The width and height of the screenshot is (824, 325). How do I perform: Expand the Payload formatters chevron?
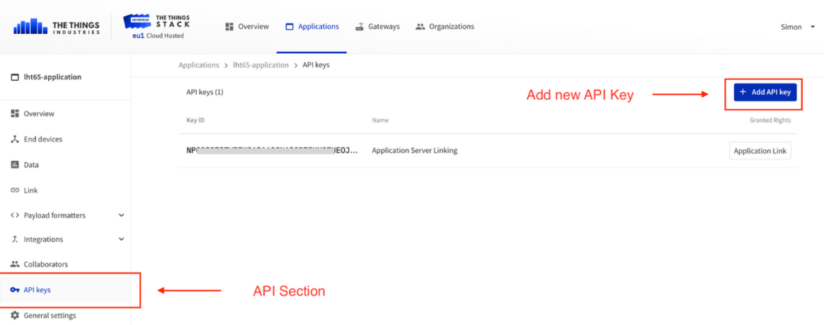[x=121, y=215]
